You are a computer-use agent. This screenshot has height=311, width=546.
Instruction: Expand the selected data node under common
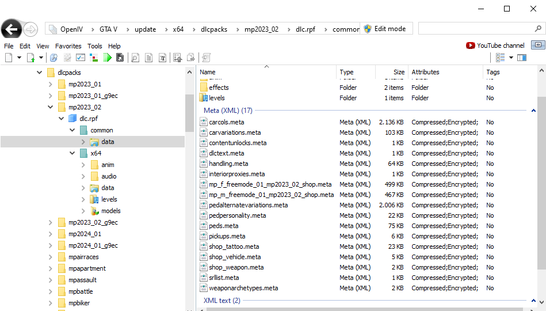(x=83, y=142)
